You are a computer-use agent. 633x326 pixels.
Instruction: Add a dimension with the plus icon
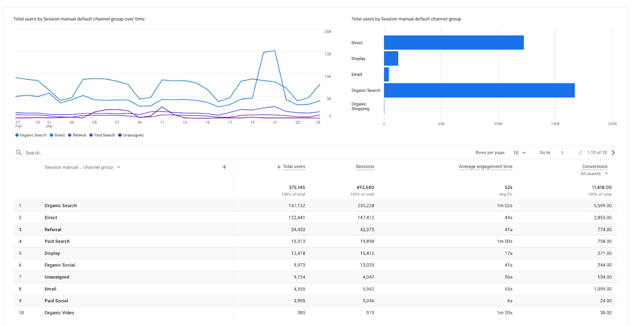pyautogui.click(x=224, y=167)
